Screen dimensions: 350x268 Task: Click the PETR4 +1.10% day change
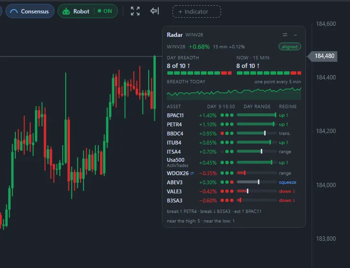(x=208, y=124)
